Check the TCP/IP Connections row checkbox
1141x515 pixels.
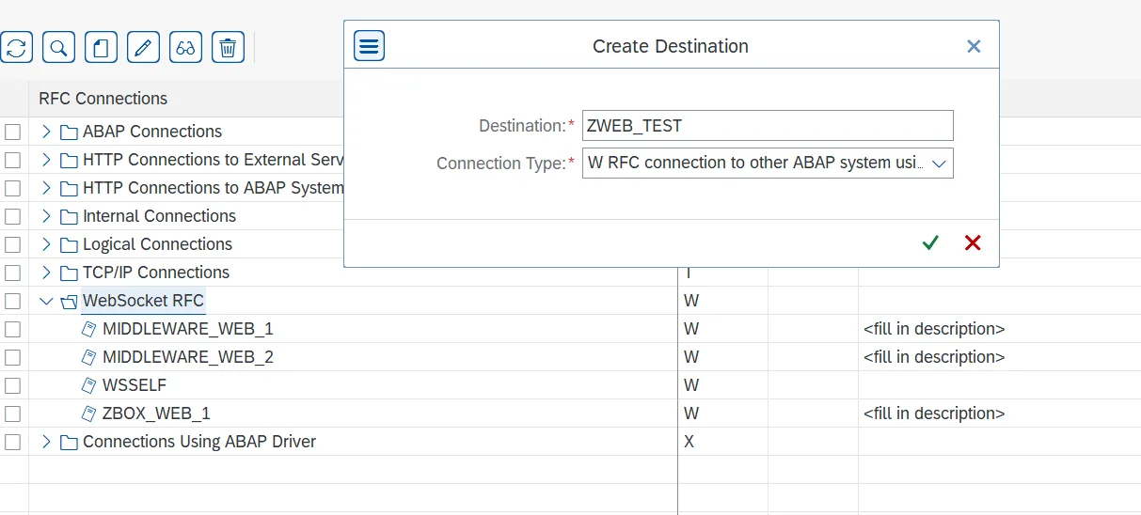pos(12,273)
